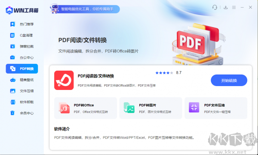Viewport: 258px width, 155px height.
Task: Open 会员中心 sidebar label
Action: [x=27, y=113]
